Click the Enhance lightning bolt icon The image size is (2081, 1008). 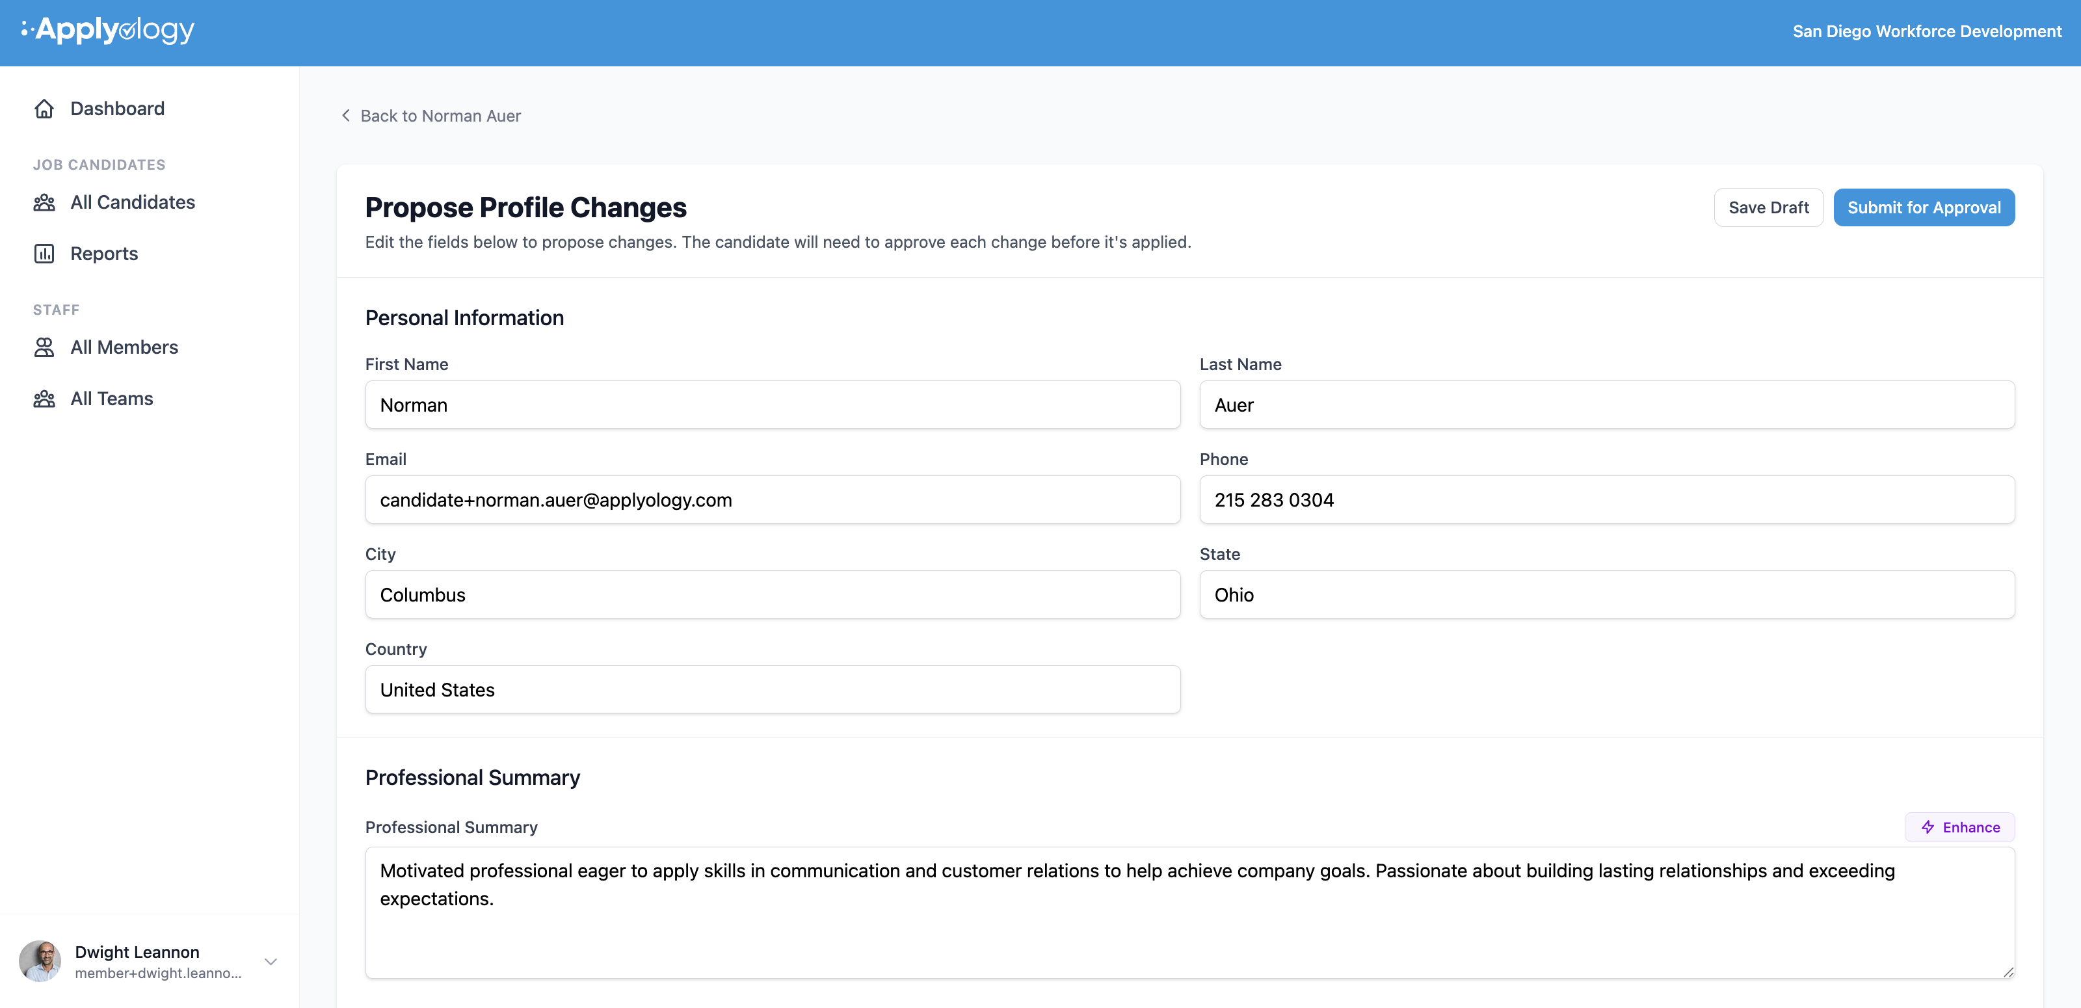coord(1928,827)
